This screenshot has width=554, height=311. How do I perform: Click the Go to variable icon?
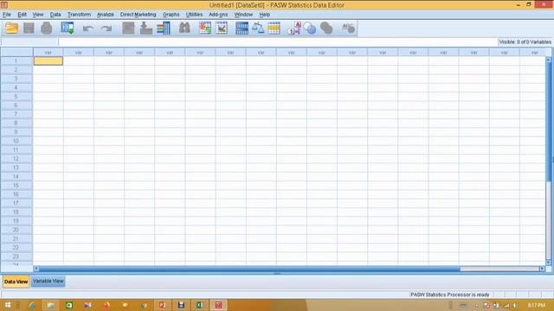pos(145,29)
